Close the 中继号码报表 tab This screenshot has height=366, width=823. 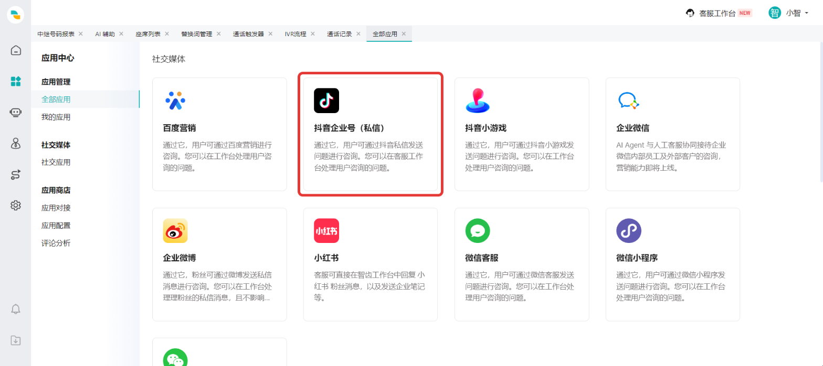click(81, 34)
